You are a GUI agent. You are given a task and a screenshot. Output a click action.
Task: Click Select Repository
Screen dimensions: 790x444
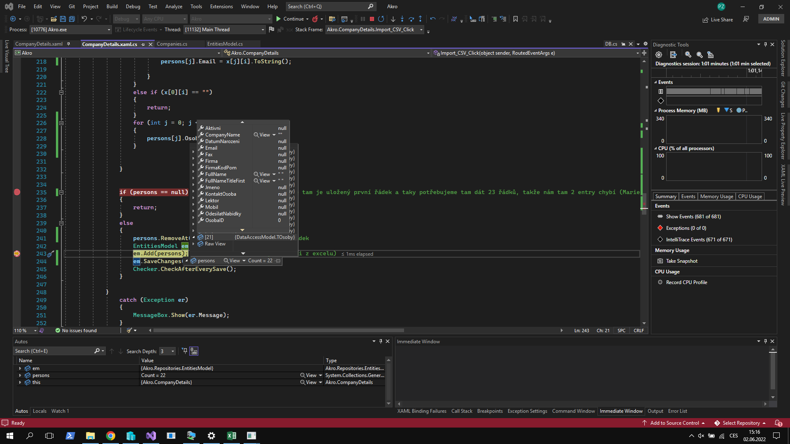[740, 423]
